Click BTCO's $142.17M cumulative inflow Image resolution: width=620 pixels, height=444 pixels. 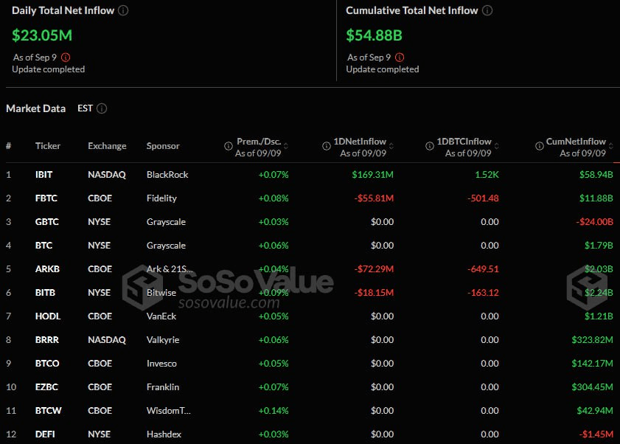click(592, 364)
